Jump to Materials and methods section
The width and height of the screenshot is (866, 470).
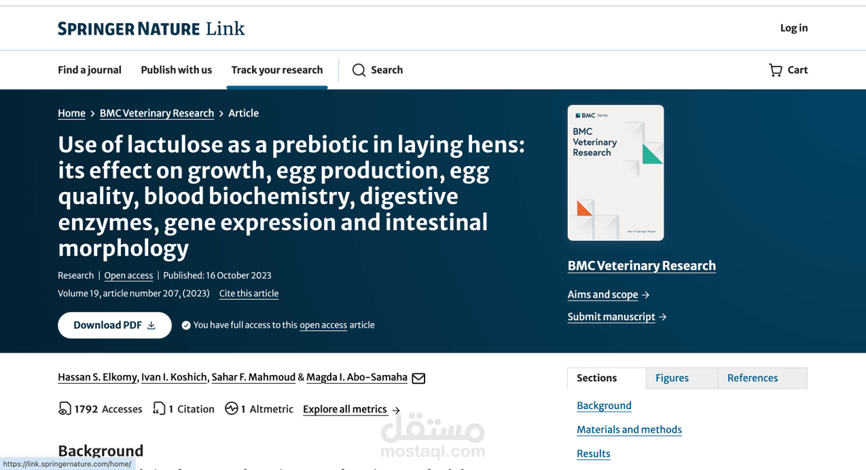point(629,429)
